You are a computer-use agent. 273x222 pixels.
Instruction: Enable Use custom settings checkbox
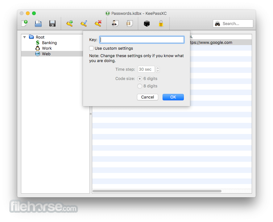click(x=91, y=48)
